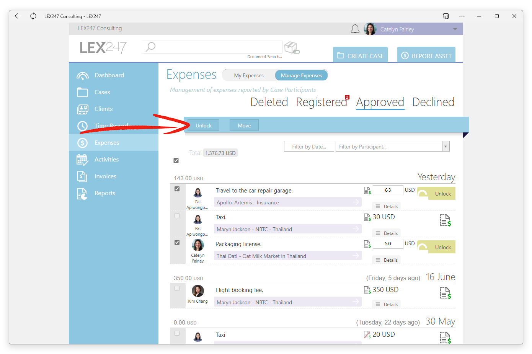Expand Details for Travel to car repair garage
Screen dimensions: 532x354
pyautogui.click(x=387, y=207)
